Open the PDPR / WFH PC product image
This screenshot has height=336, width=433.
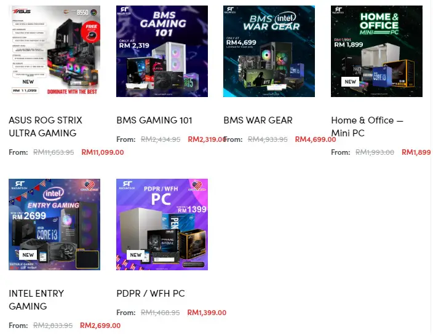[162, 224]
